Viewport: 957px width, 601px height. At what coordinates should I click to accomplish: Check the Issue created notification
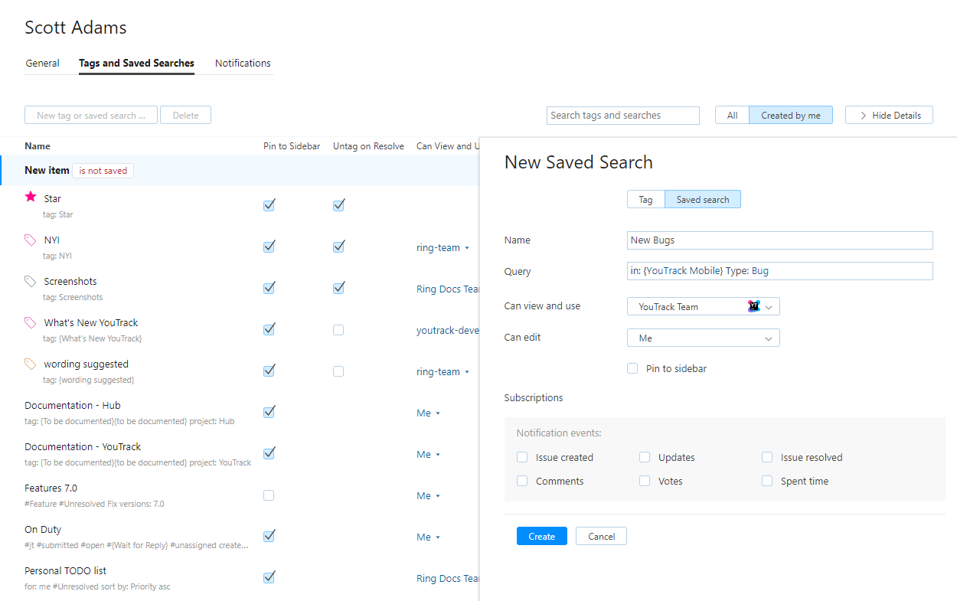(x=522, y=457)
